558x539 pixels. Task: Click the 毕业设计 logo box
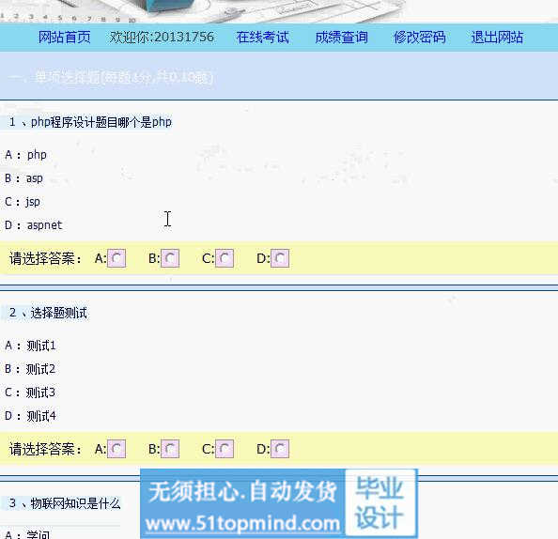click(x=380, y=502)
